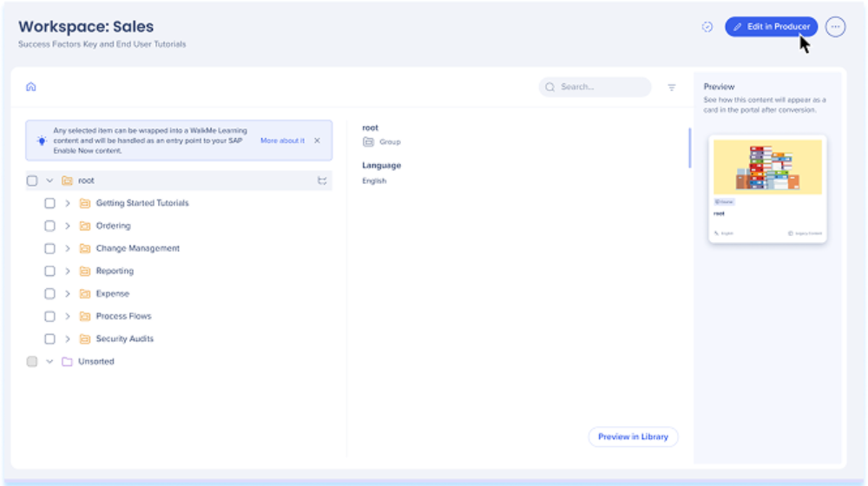Viewport: 868px width, 486px height.
Task: Click the Search input field
Action: click(x=601, y=88)
